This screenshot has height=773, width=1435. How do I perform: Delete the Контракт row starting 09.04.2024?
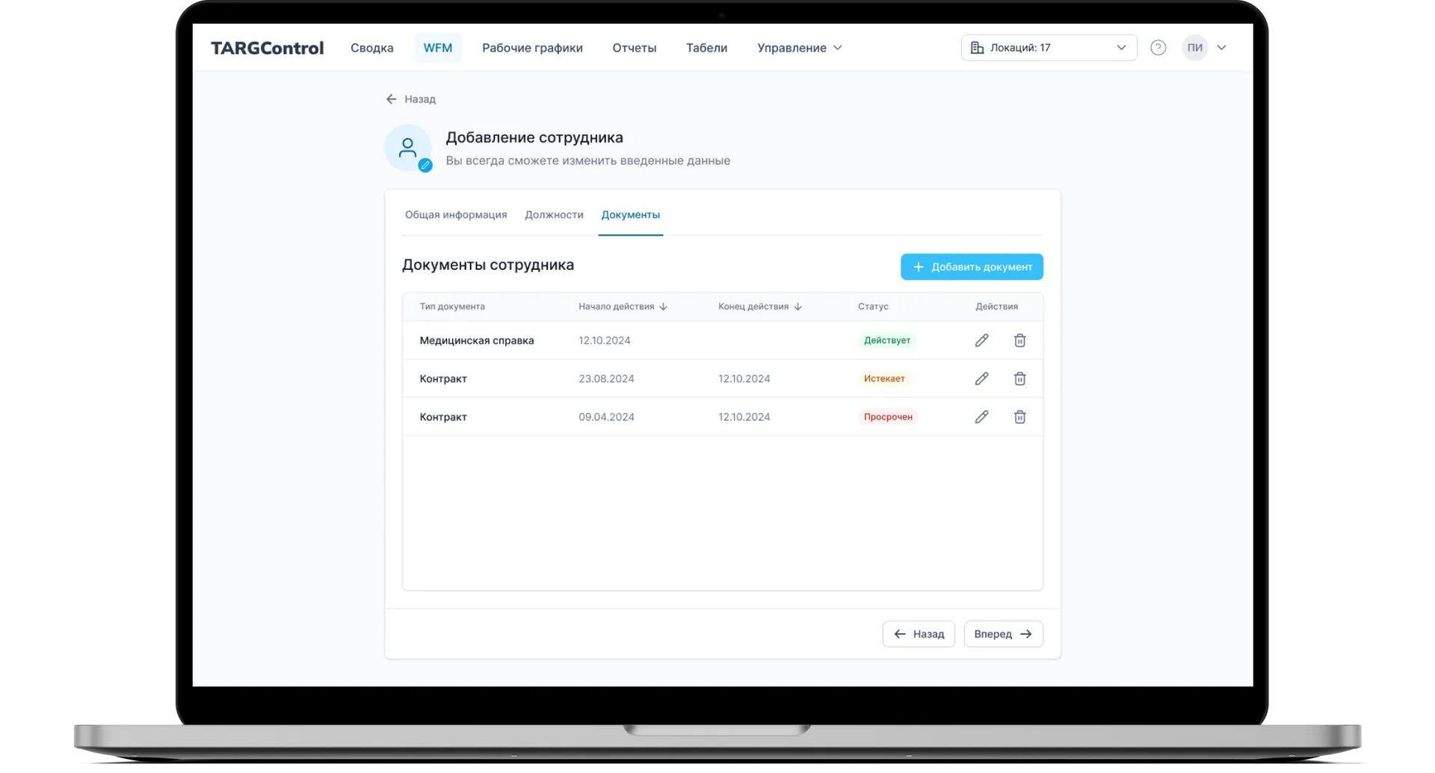1019,416
